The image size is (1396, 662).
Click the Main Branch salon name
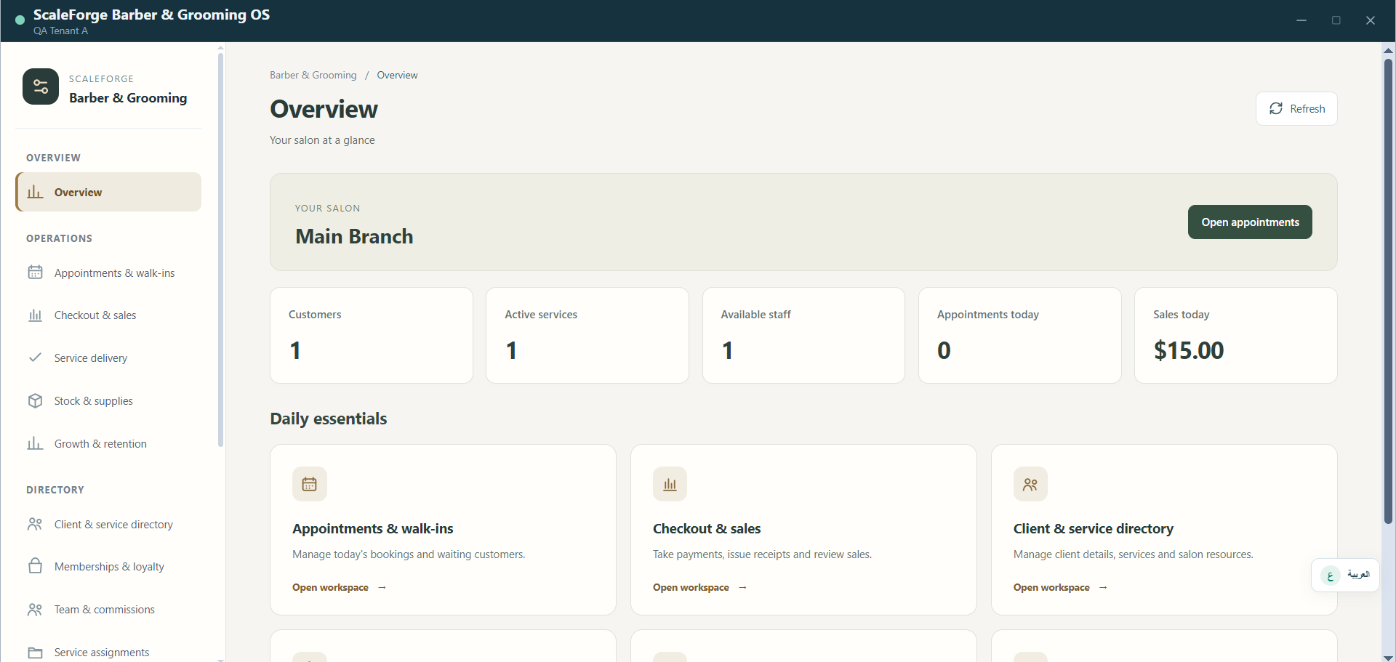coord(354,236)
